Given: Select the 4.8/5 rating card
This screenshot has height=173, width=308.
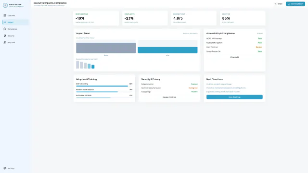Looking at the screenshot, I should (x=193, y=18).
